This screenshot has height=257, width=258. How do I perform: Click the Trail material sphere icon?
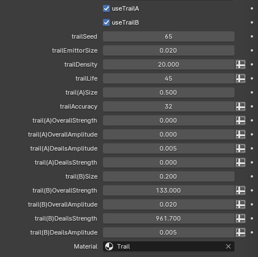pos(109,246)
